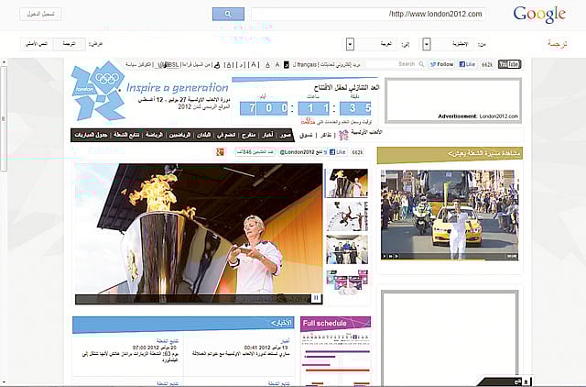The width and height of the screenshot is (586, 387).
Task: Click the Google Translate search button
Action: click(x=228, y=14)
